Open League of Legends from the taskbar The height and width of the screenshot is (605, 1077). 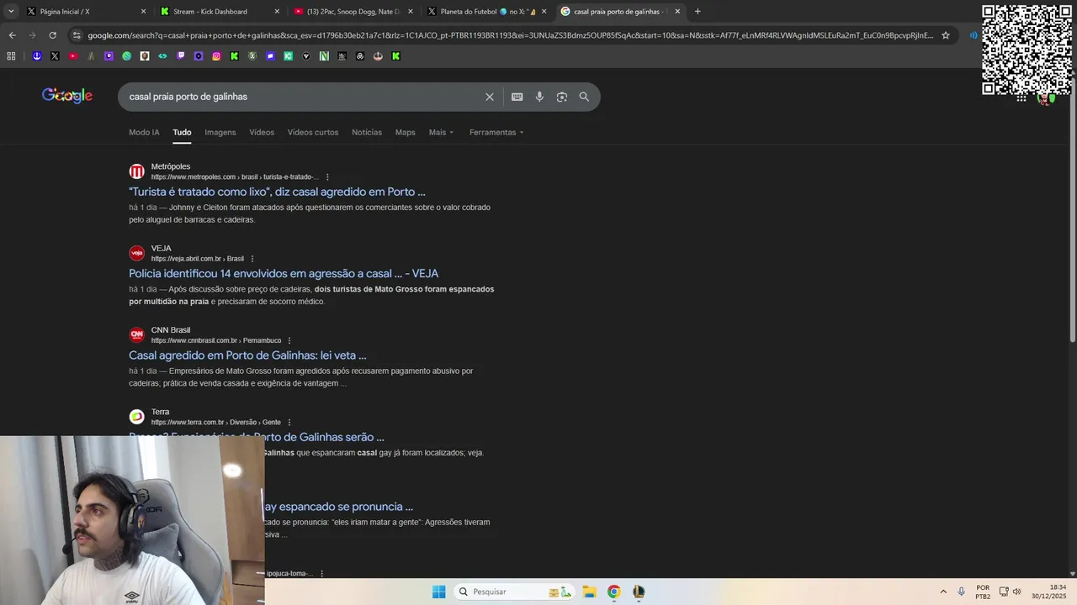pyautogui.click(x=639, y=592)
